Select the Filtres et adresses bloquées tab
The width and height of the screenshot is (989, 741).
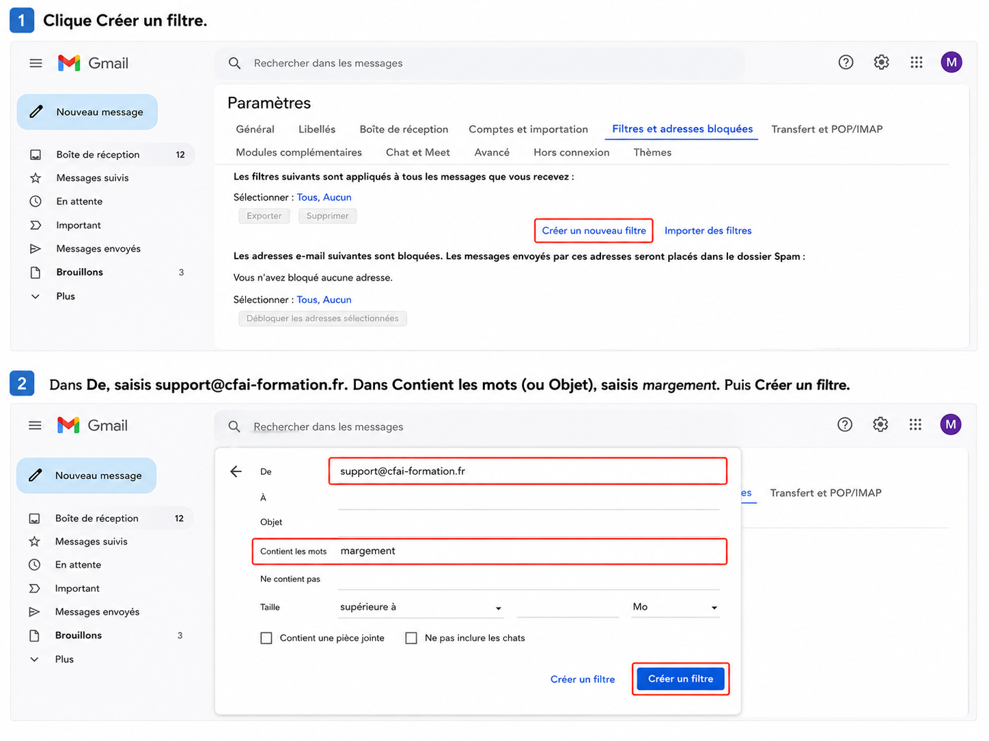click(x=682, y=129)
